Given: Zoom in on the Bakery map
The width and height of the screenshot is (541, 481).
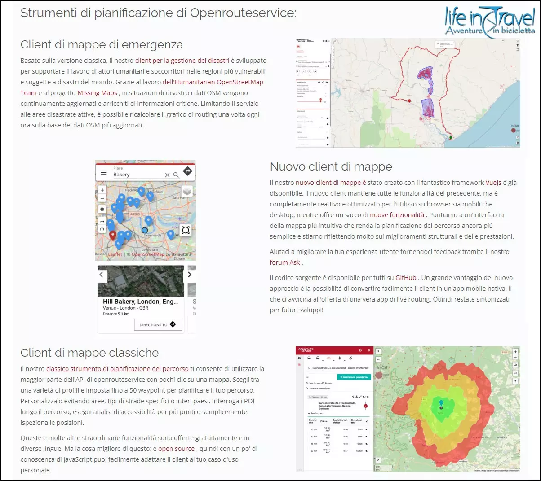Looking at the screenshot, I should tap(102, 190).
